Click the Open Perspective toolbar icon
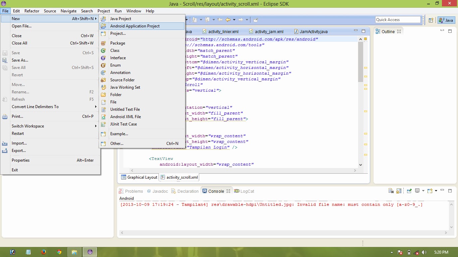The height and width of the screenshot is (257, 458). tap(431, 20)
